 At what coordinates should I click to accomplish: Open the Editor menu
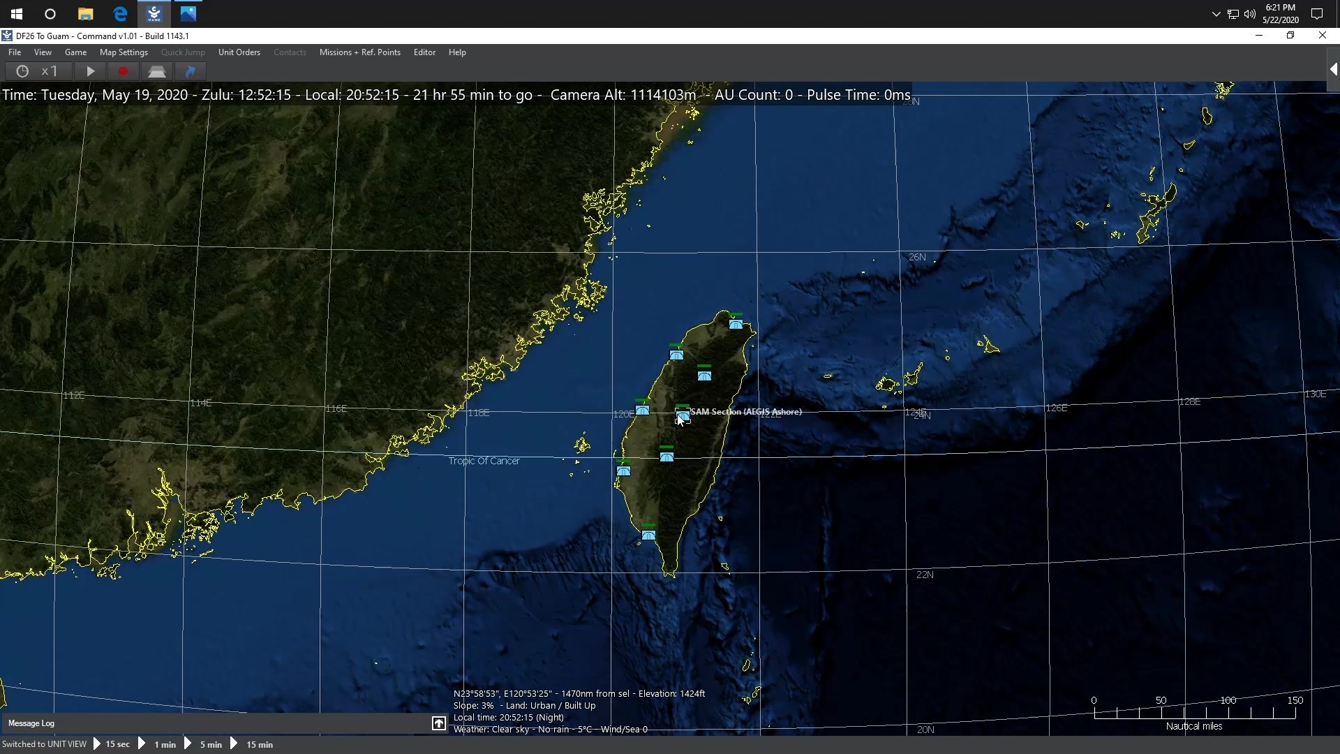(x=424, y=52)
